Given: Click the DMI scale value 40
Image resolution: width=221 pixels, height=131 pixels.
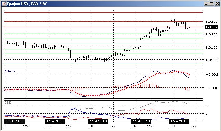Looking at the screenshot, I should (x=208, y=106).
